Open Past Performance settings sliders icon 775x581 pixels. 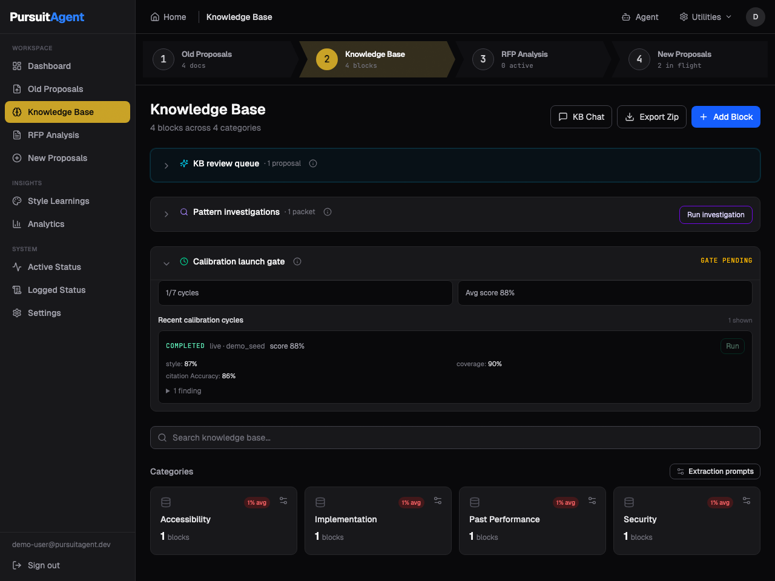coord(592,501)
